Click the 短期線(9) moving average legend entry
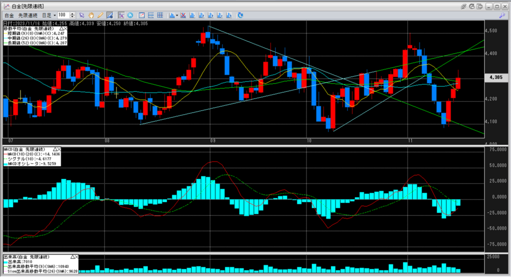Image resolution: width=511 pixels, height=277 pixels. click(34, 33)
